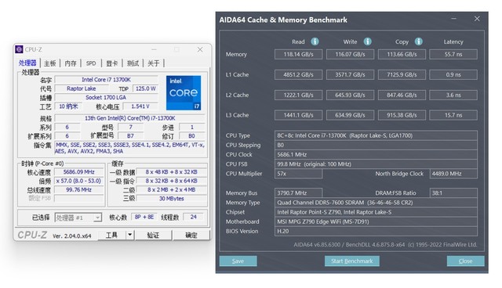
Task: Click the L3 cache value 30 MBytes
Action: point(171,199)
